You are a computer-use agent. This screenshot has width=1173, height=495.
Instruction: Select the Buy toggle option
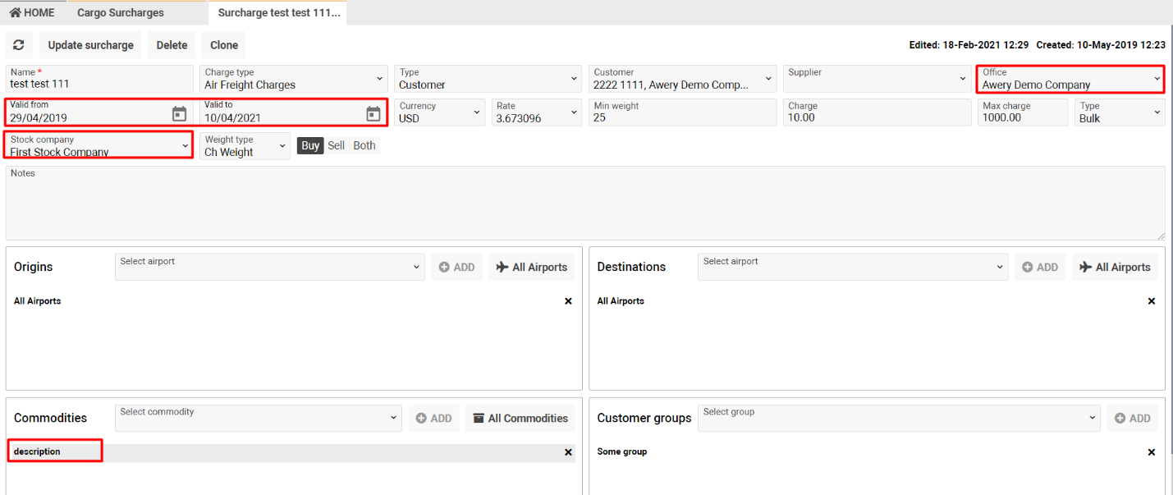coord(310,145)
